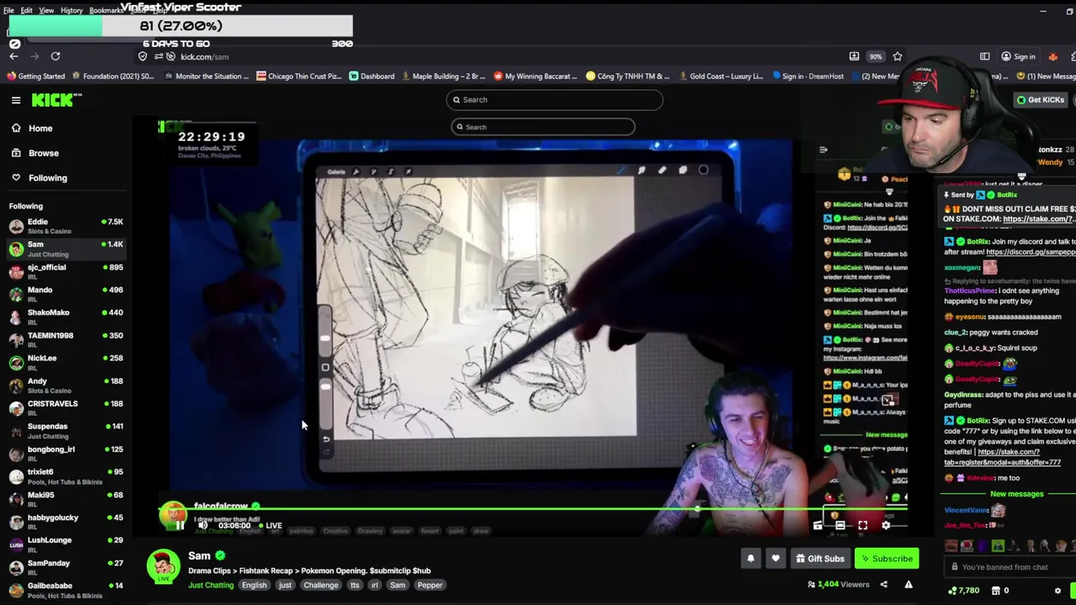Image resolution: width=1076 pixels, height=605 pixels.
Task: Jump to New messages in chat
Action: coord(1016,494)
